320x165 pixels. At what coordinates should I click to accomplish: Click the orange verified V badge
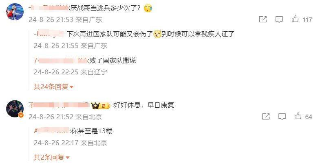(x=21, y=115)
